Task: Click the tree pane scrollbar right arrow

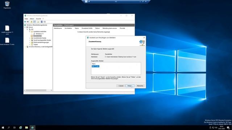Action: click(x=51, y=90)
